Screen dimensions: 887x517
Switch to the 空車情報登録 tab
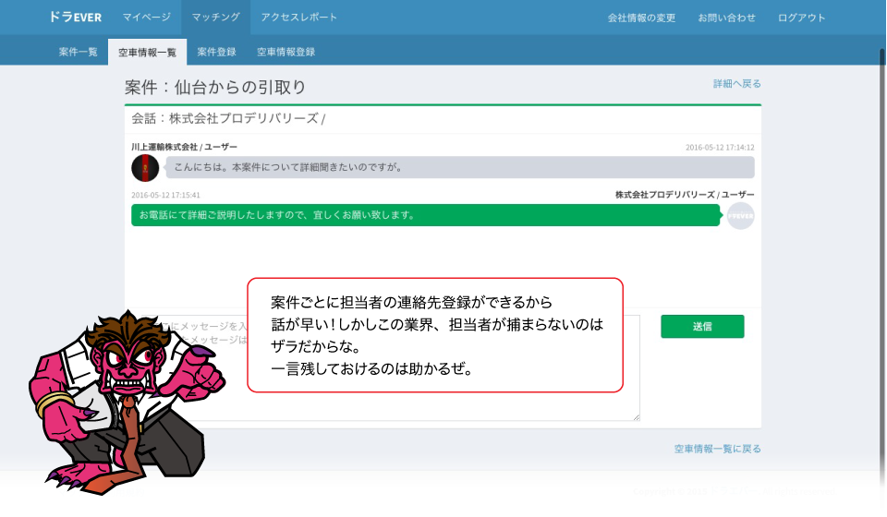tap(286, 52)
